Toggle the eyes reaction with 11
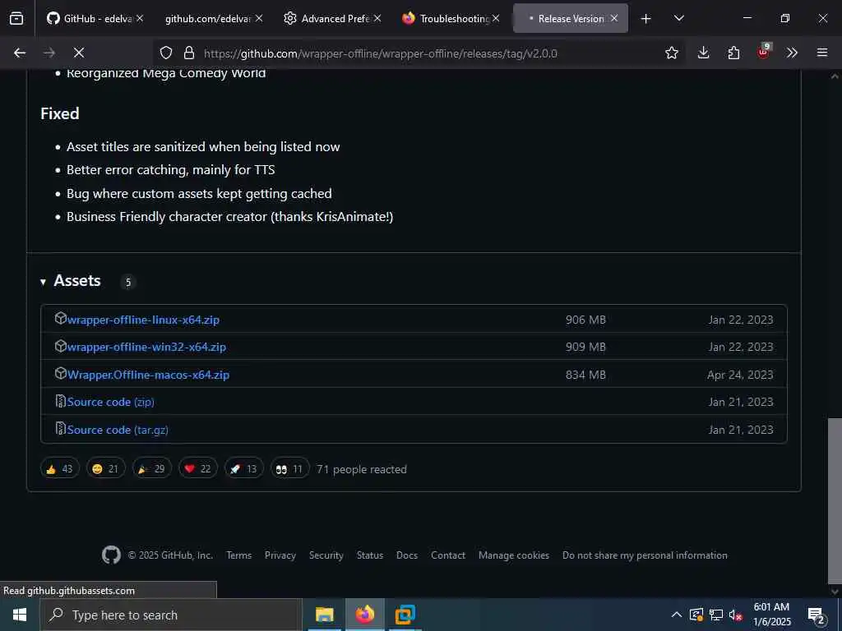 290,468
